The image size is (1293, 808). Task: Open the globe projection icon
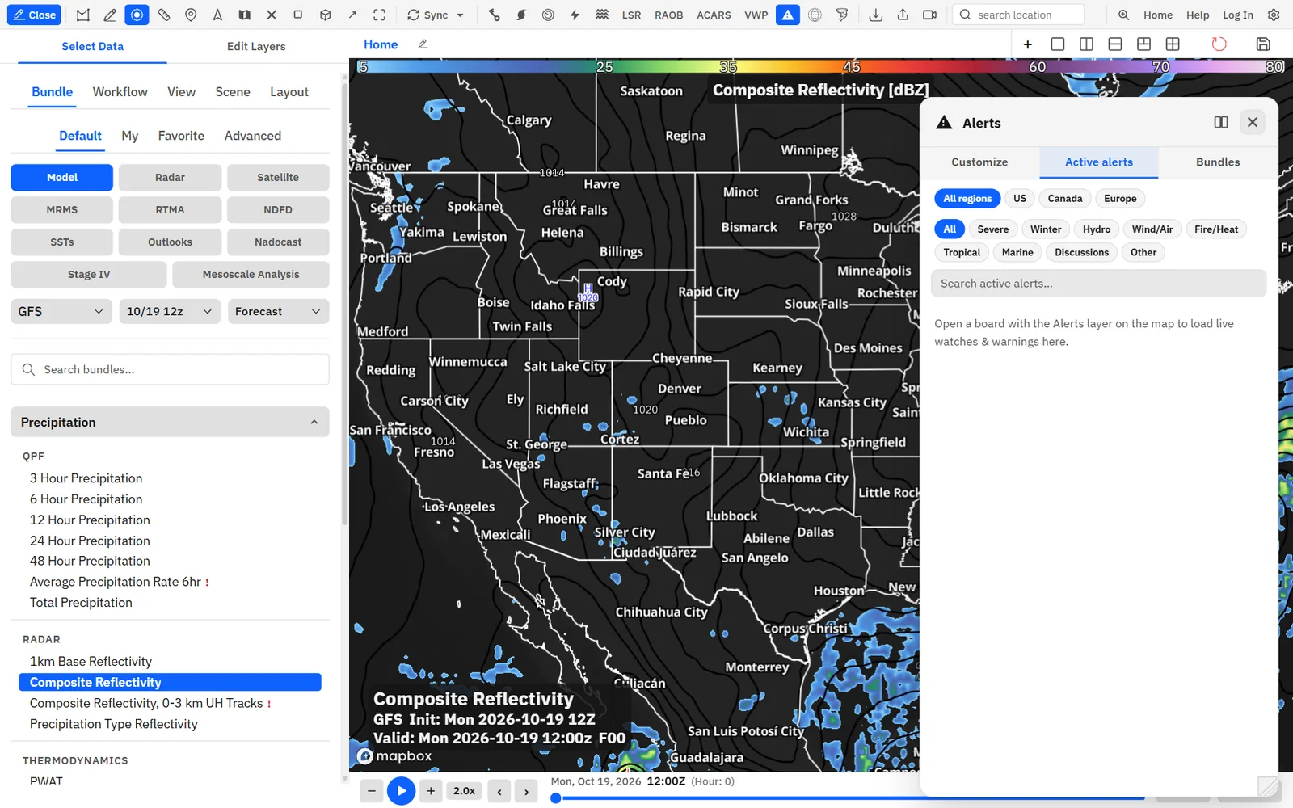tap(815, 15)
